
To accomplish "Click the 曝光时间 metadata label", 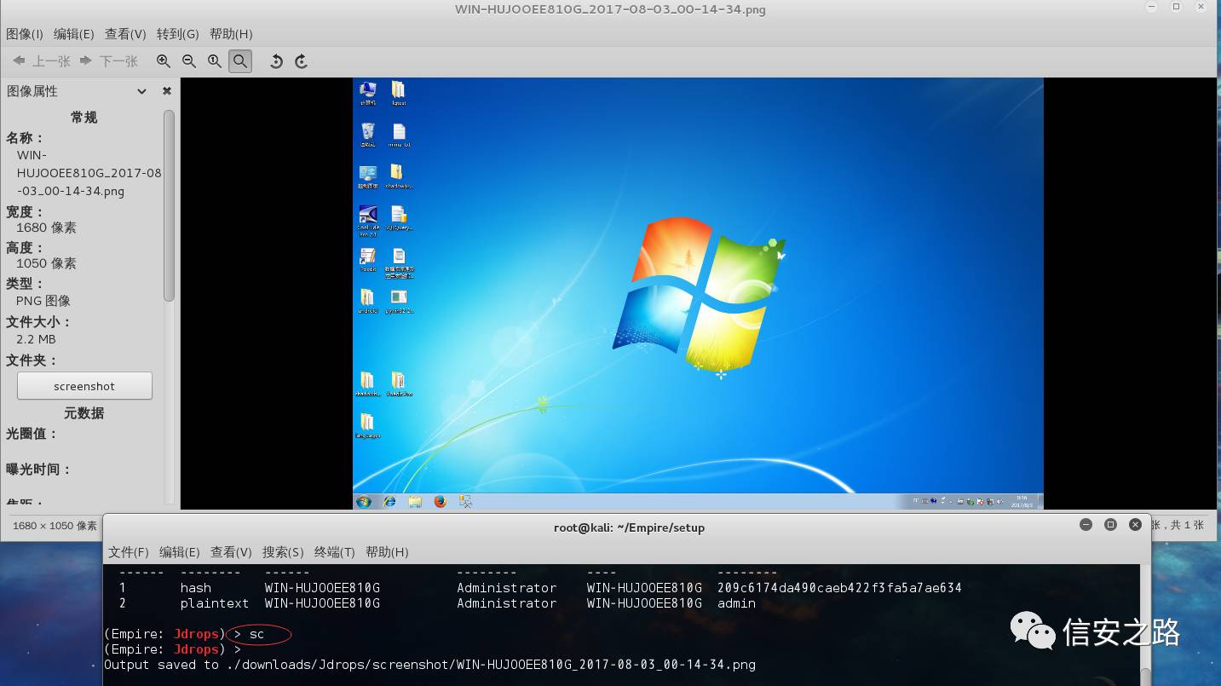I will pos(38,470).
